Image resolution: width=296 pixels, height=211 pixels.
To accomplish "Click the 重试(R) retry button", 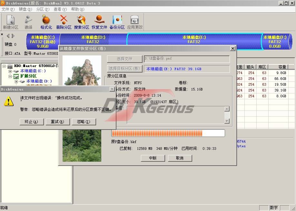I will [x=58, y=122].
